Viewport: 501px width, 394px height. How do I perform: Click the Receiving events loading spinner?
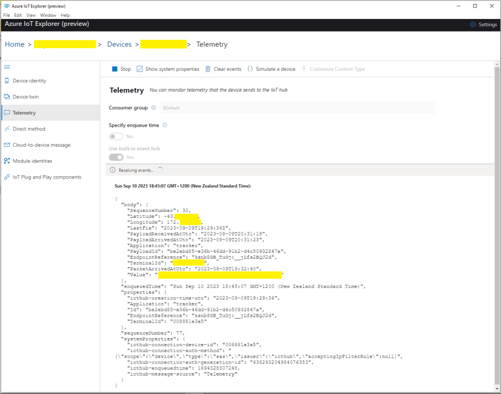(x=160, y=170)
